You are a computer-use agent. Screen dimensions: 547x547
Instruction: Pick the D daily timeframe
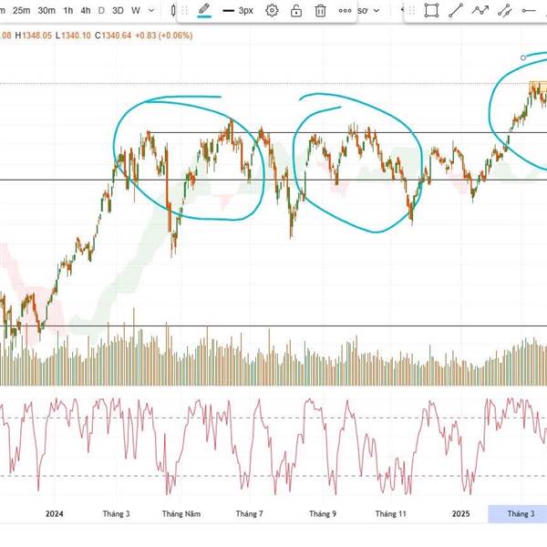(x=101, y=11)
